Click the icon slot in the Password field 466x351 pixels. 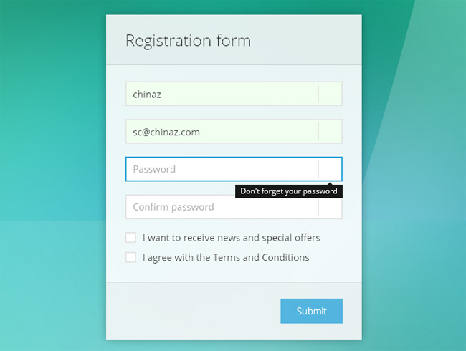tap(331, 169)
